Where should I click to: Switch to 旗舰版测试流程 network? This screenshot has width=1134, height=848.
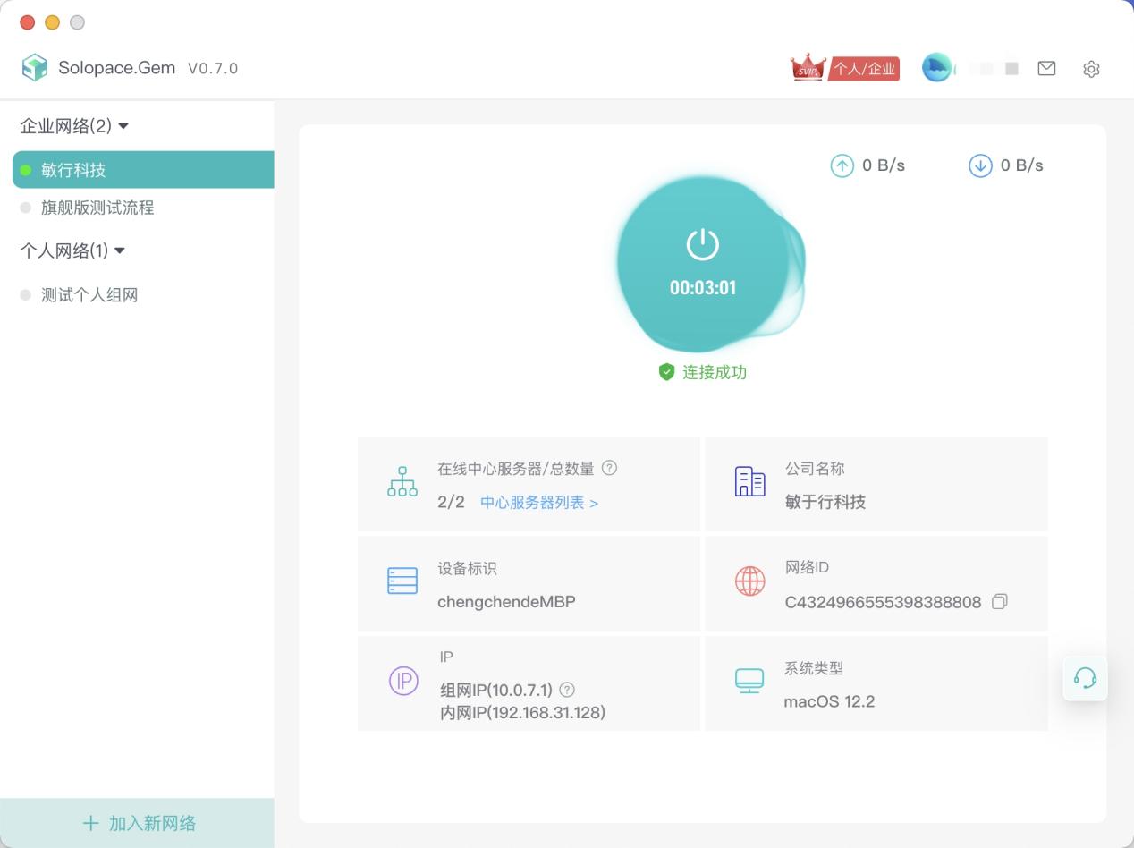pos(98,208)
